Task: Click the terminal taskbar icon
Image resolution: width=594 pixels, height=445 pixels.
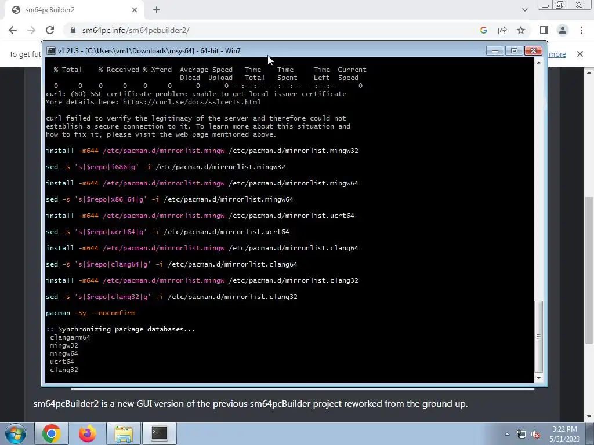Action: [x=160, y=433]
